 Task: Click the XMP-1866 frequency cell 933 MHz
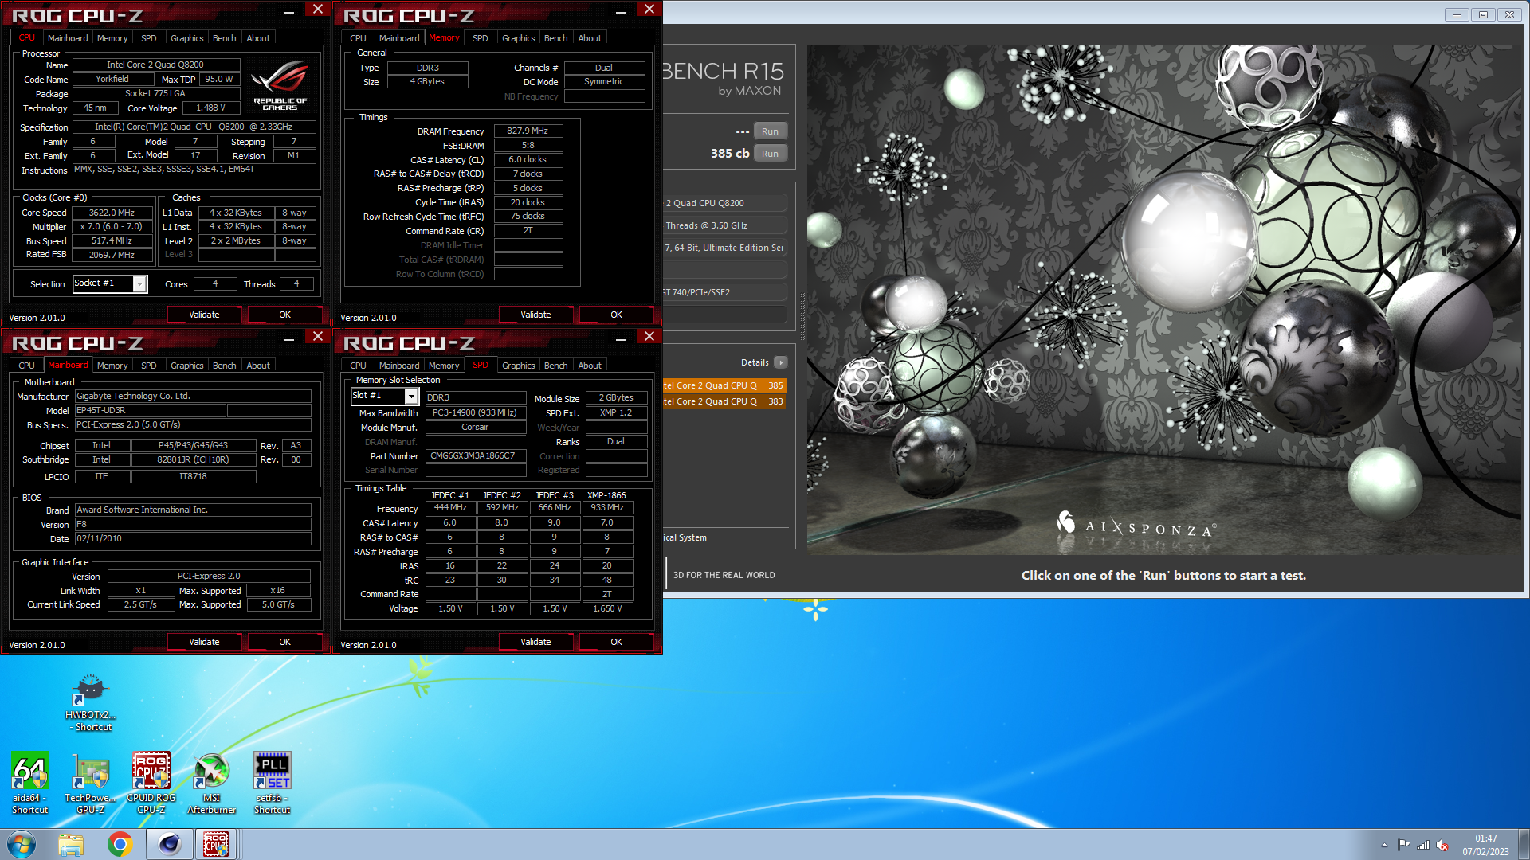pyautogui.click(x=606, y=507)
